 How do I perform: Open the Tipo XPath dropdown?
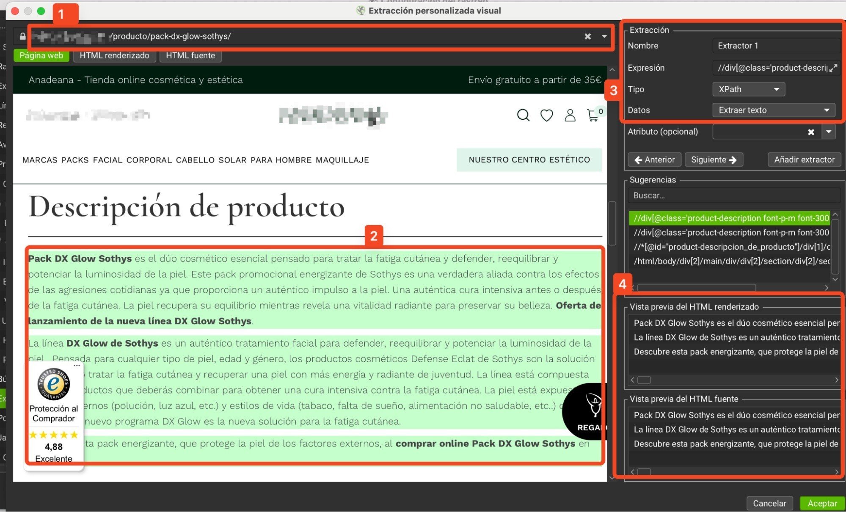point(749,89)
